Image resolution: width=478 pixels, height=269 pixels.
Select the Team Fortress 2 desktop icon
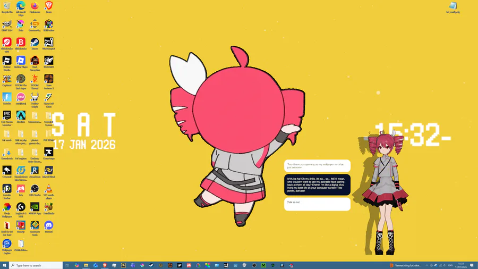(49, 82)
